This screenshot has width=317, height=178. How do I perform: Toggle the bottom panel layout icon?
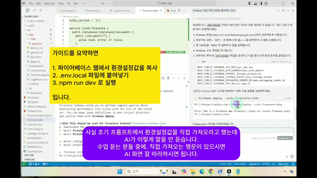click(255, 3)
